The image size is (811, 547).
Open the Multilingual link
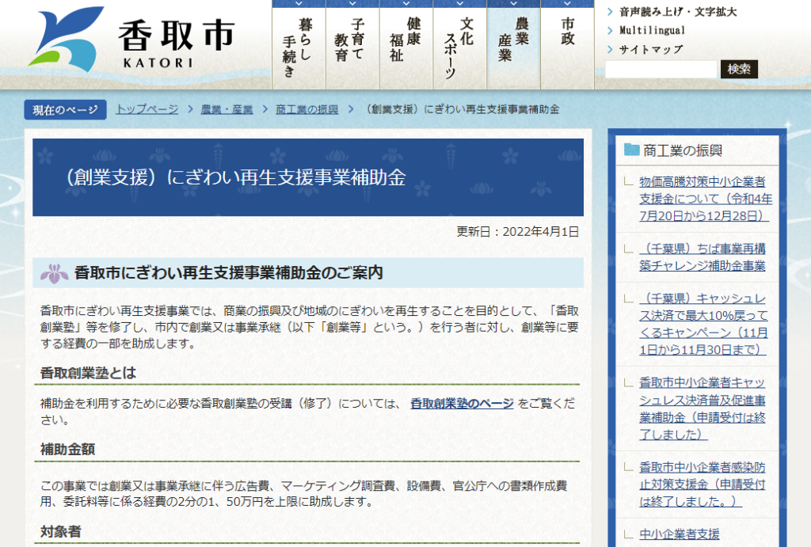point(652,31)
